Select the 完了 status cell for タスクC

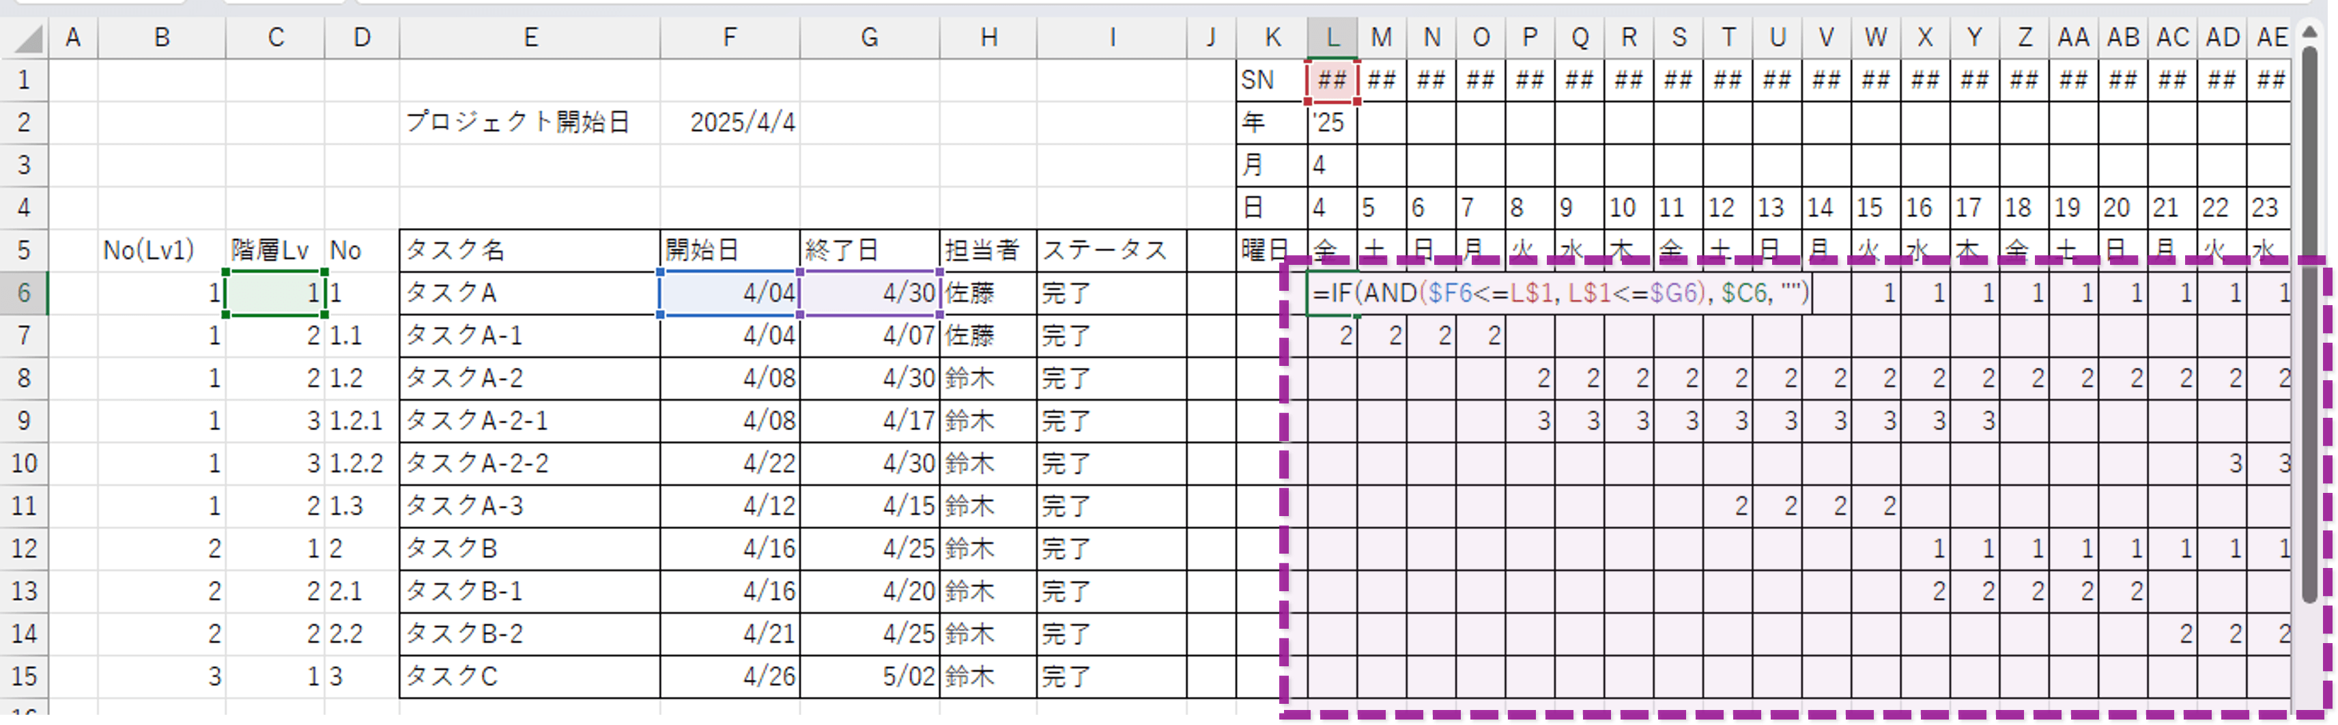pos(1112,676)
